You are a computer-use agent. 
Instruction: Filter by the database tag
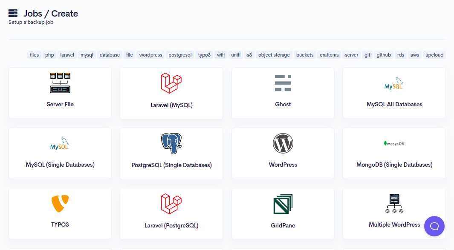point(110,55)
